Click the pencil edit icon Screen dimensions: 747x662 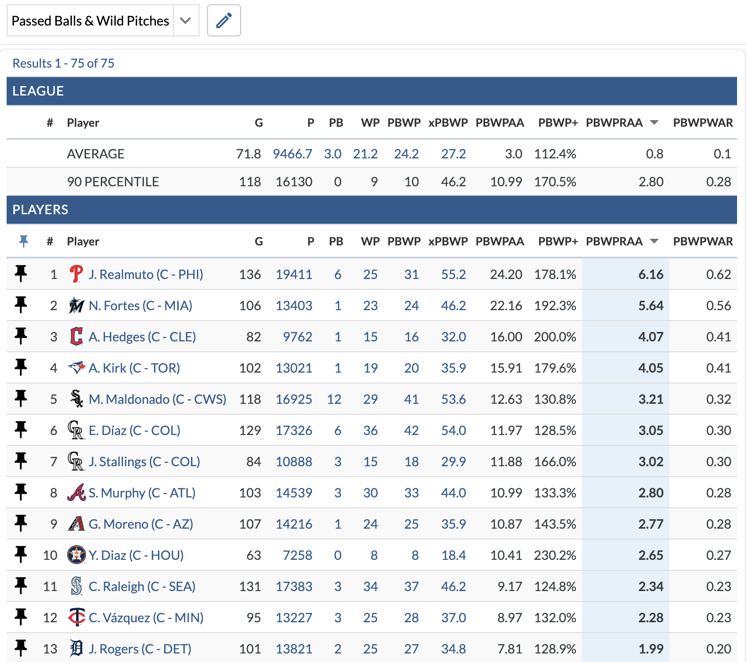point(224,20)
